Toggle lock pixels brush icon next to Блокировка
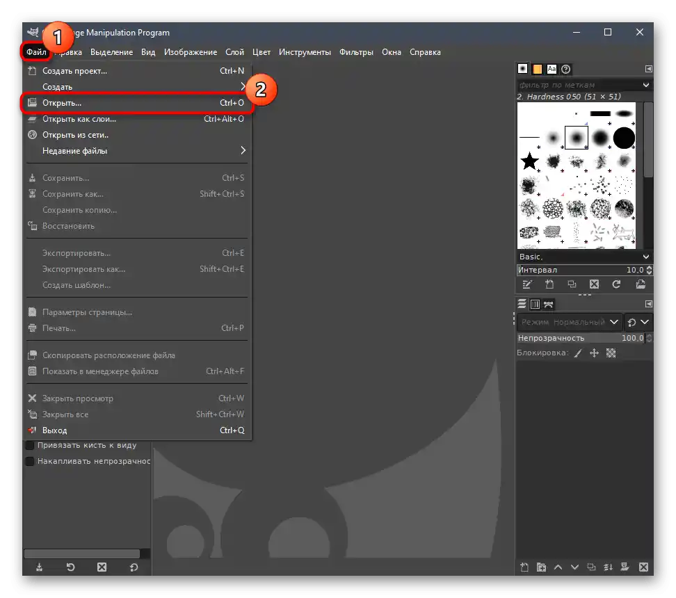The image size is (676, 598). 578,353
